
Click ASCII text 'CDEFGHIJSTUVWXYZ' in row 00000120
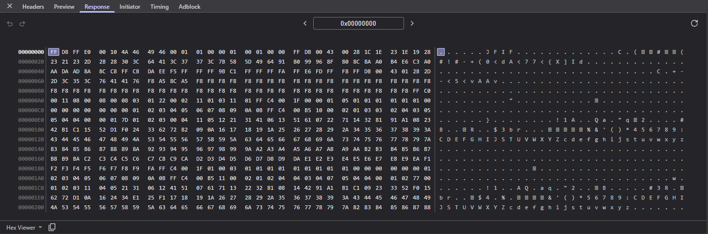pyautogui.click(x=501, y=139)
